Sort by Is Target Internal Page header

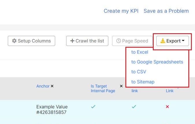[103, 88]
